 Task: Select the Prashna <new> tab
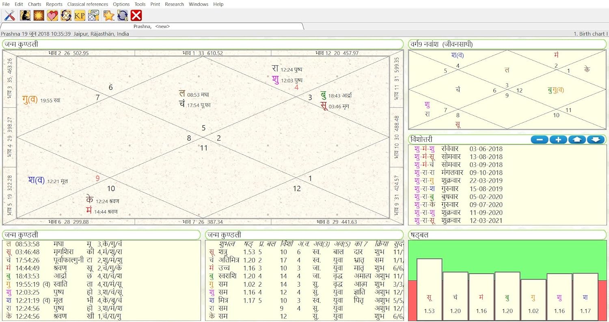click(151, 26)
